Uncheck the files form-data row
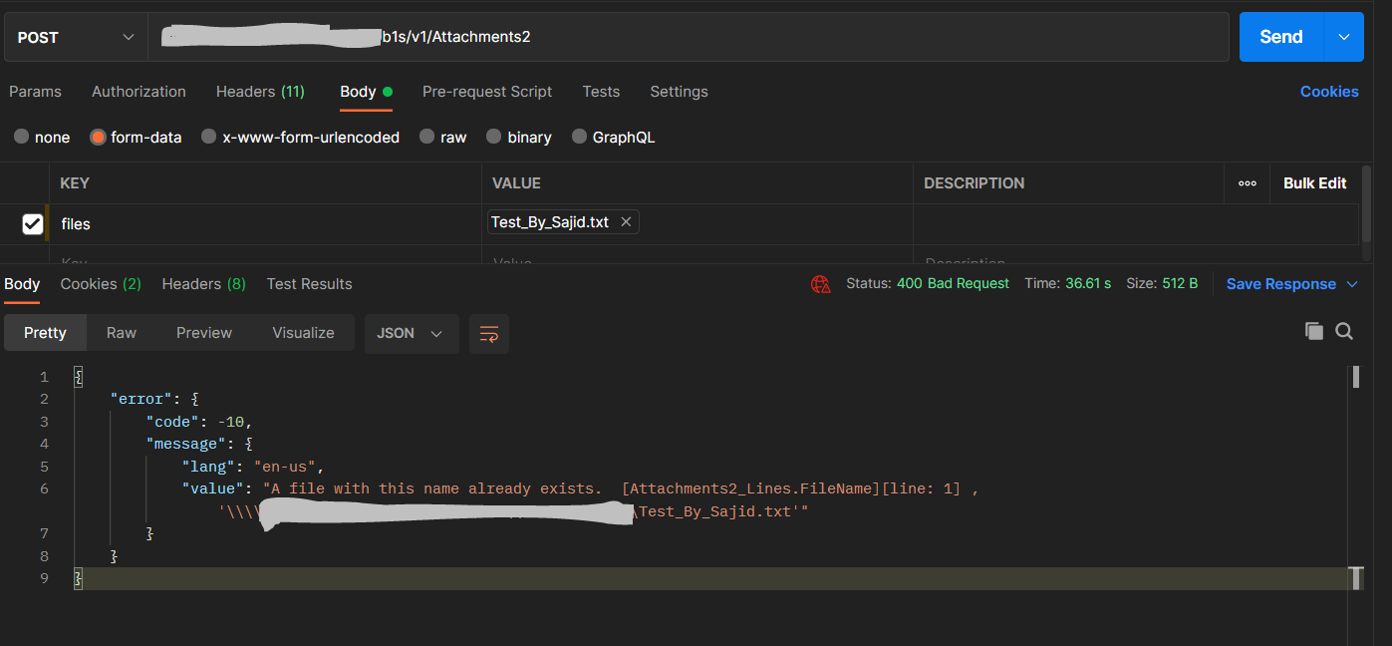The width and height of the screenshot is (1392, 646). 32,222
